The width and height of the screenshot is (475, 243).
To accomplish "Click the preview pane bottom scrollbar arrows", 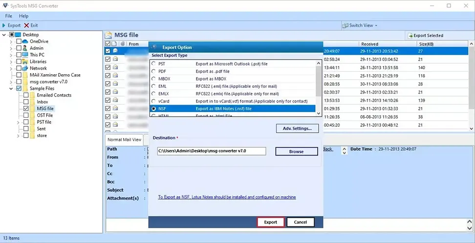I will (x=470, y=225).
